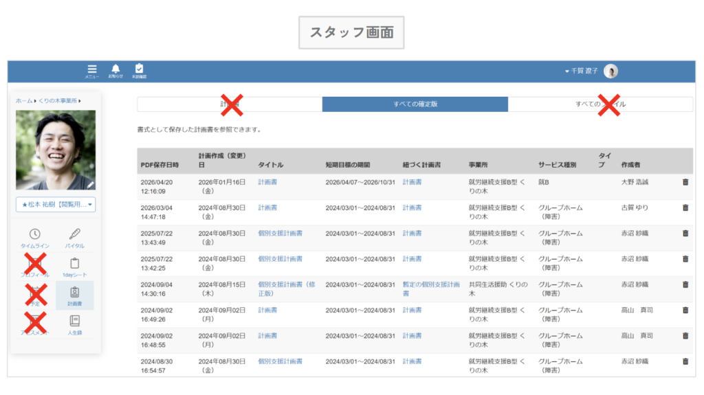Open 個別支援計画書 title in 2025/07/22 13:42:25 row

[280, 259]
